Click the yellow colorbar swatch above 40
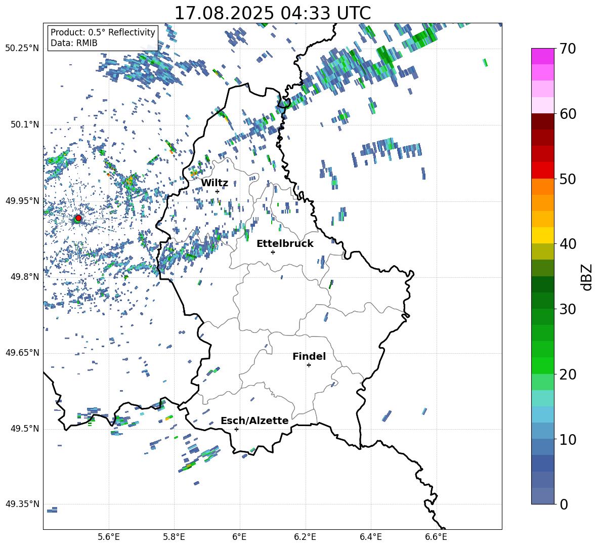Screen dimensions: 599x547 tap(542, 235)
